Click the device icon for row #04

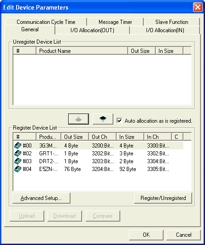click(x=18, y=169)
